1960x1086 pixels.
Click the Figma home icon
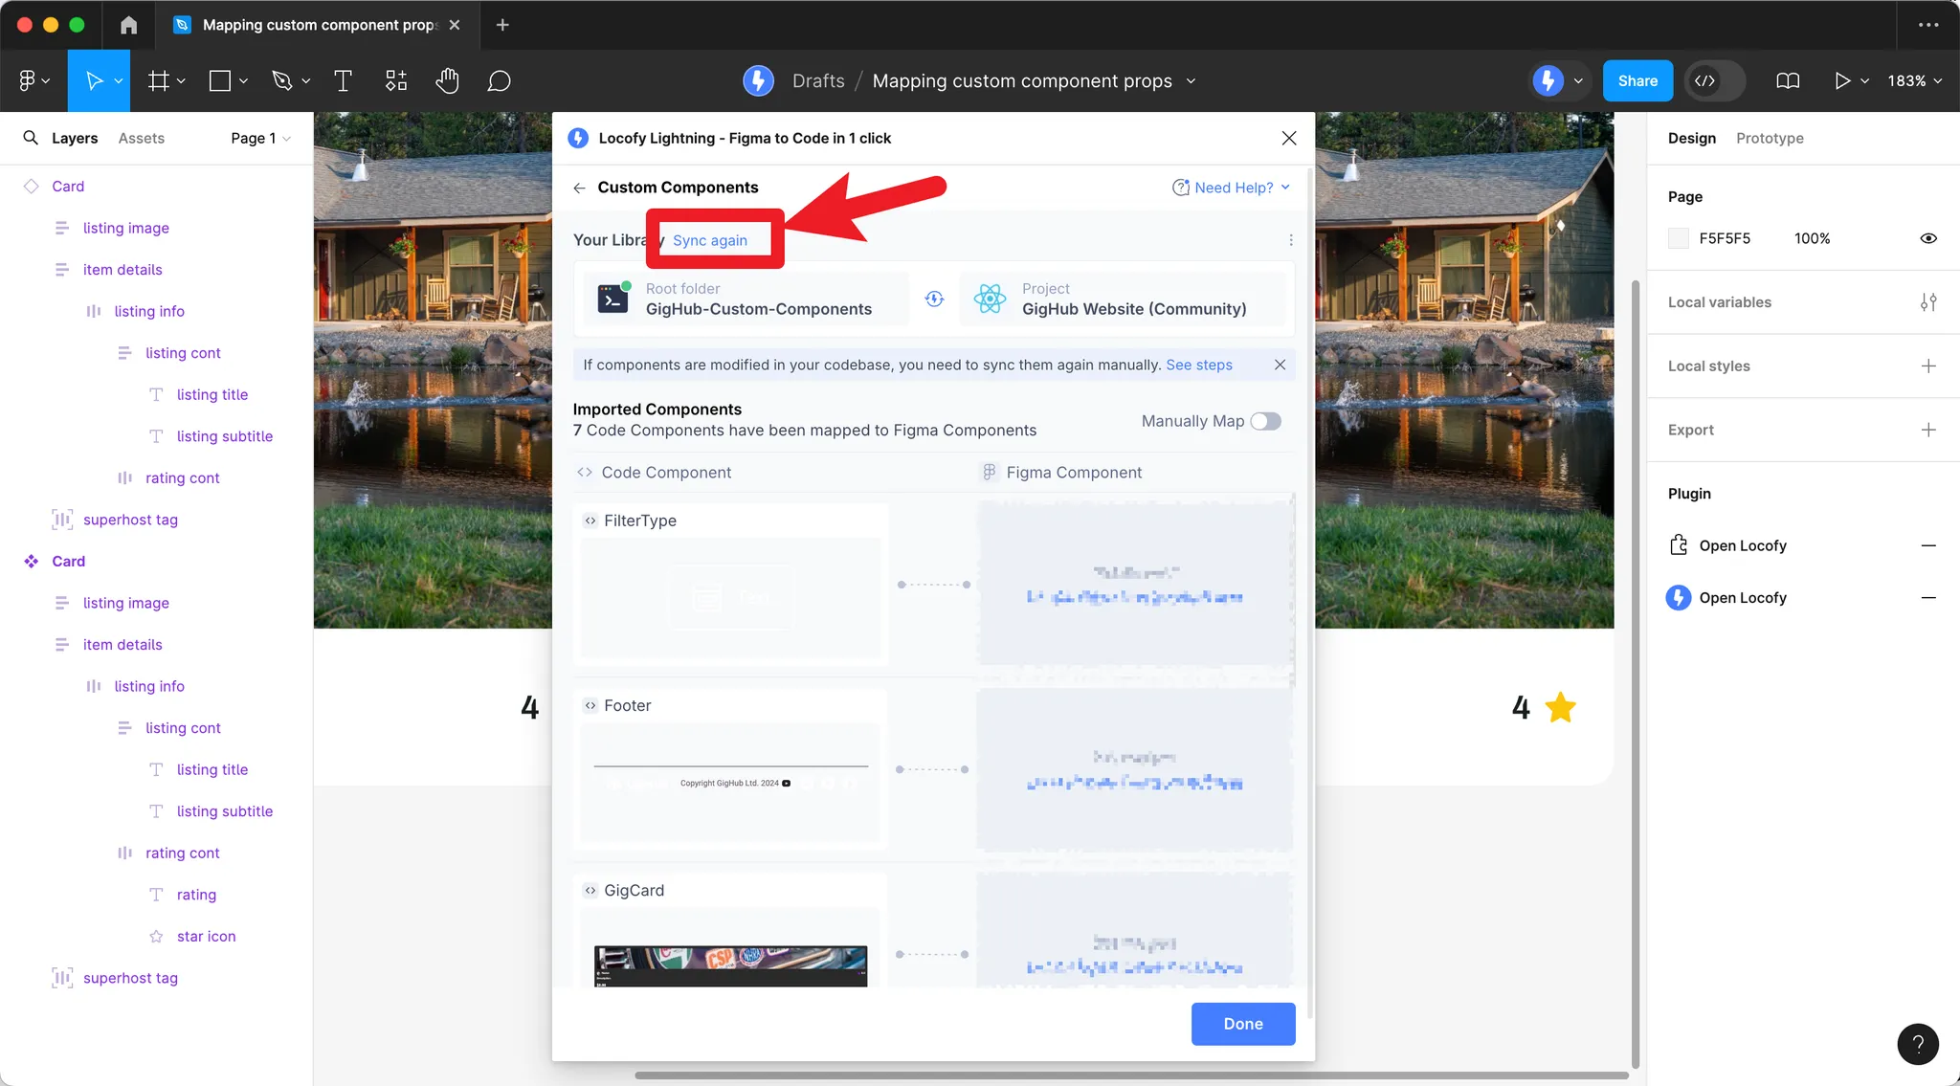coord(128,25)
